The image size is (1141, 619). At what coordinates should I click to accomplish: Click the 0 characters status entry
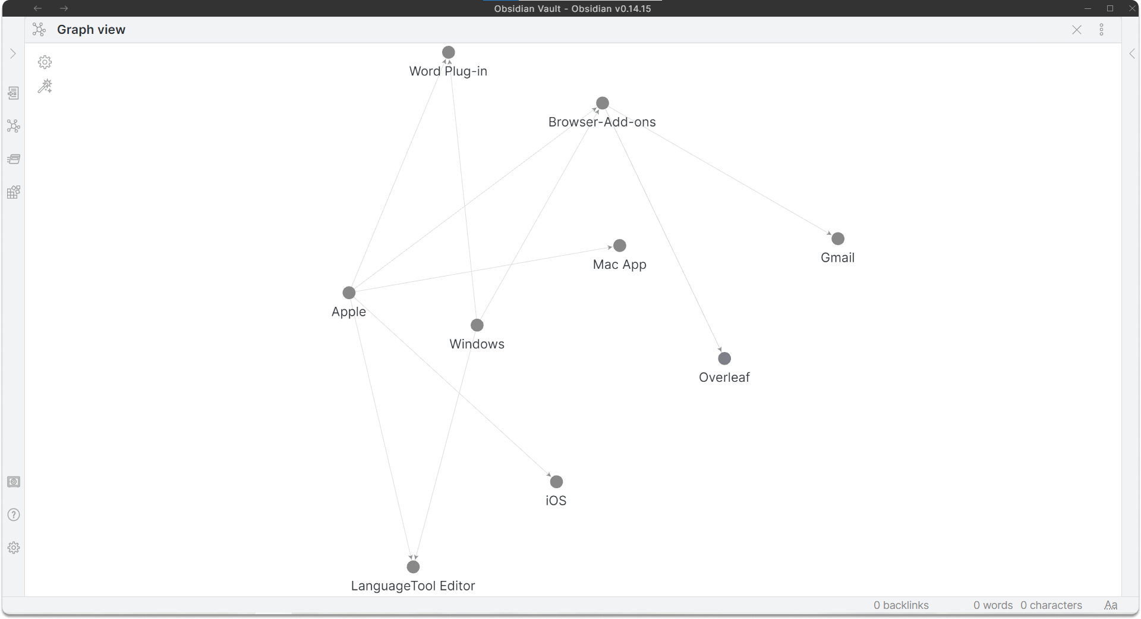(1051, 605)
